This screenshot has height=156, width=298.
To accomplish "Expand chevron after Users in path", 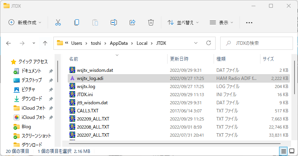I will (86, 43).
